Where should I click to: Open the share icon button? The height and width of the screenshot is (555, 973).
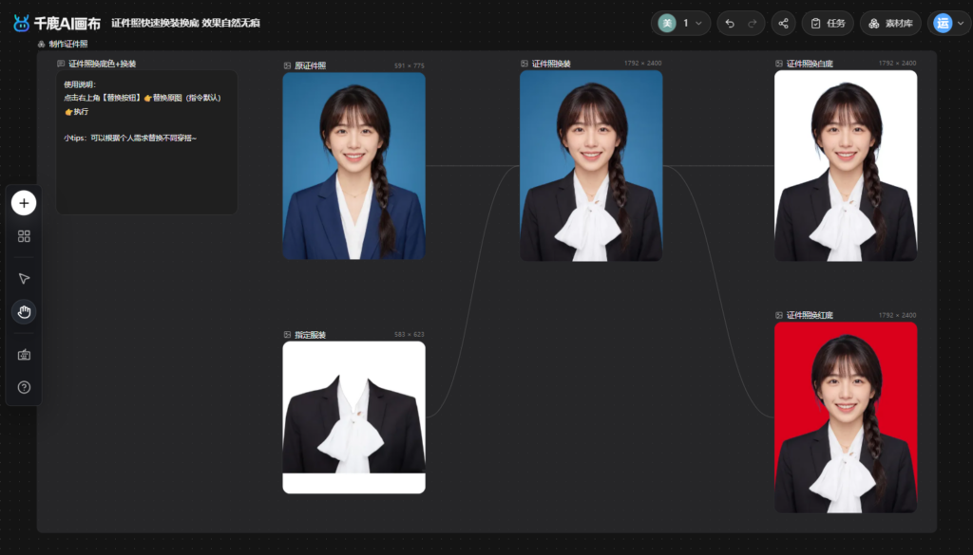click(783, 24)
